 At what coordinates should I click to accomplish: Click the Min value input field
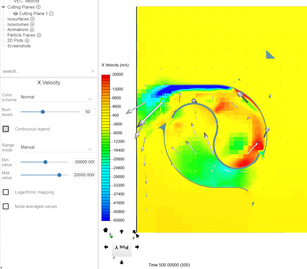[x=84, y=162]
